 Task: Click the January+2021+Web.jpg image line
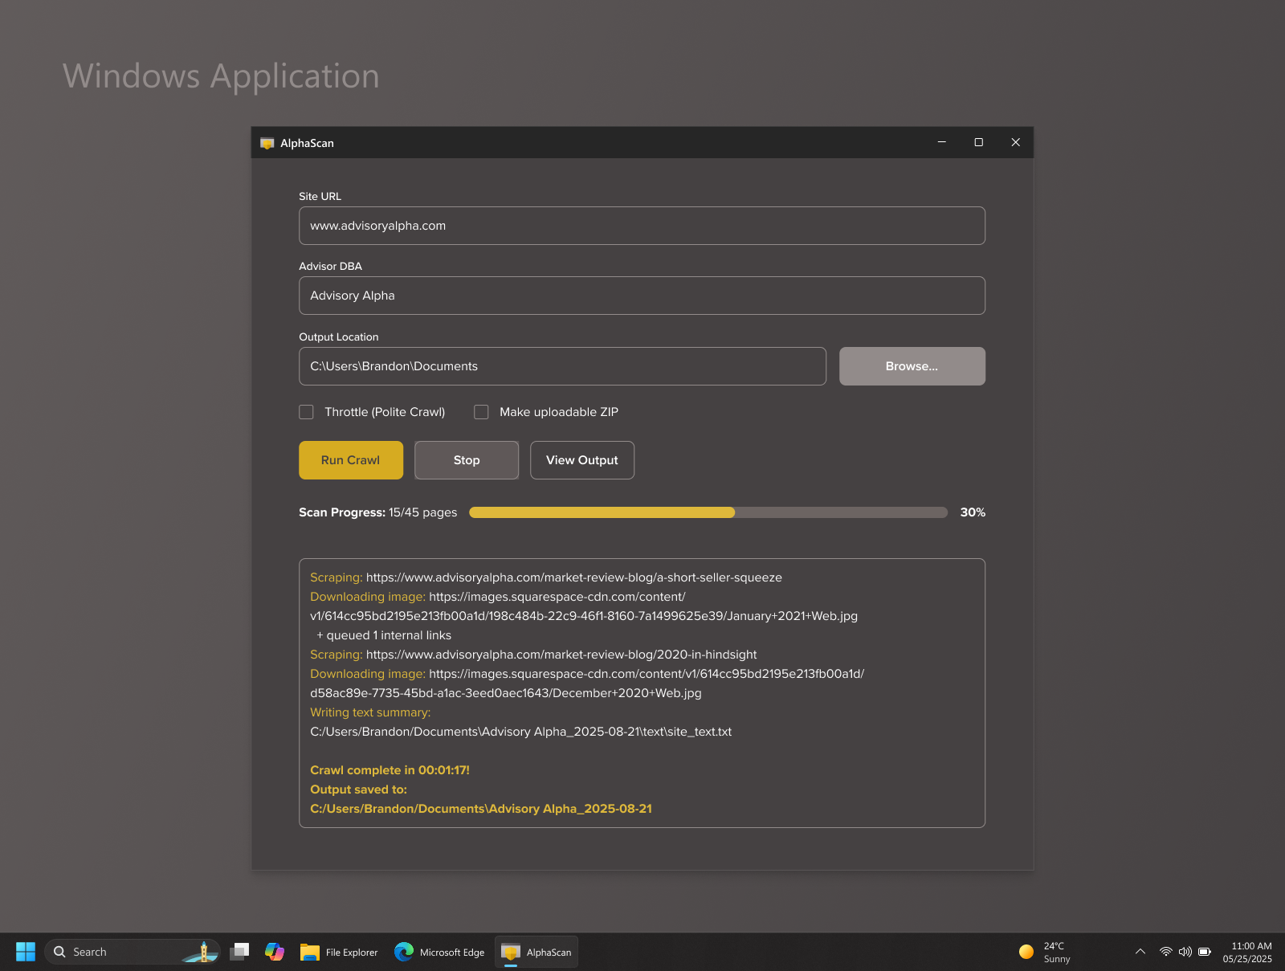[x=584, y=616]
